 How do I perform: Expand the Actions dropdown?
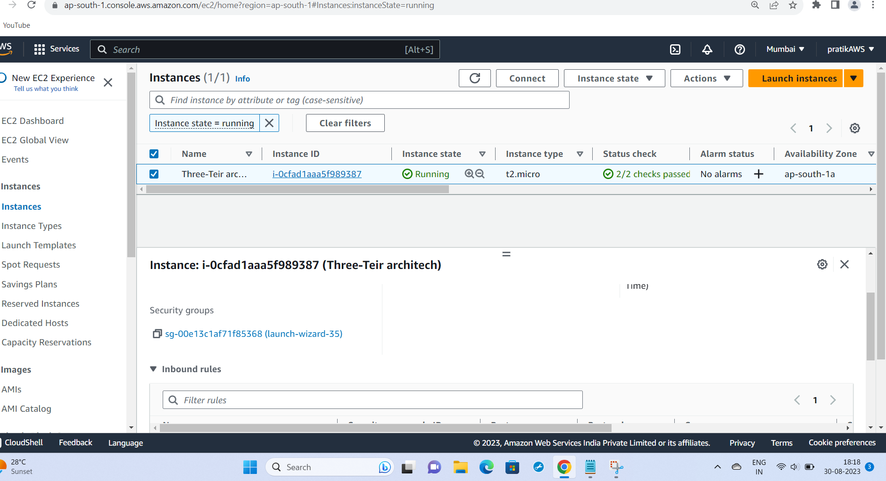click(706, 78)
